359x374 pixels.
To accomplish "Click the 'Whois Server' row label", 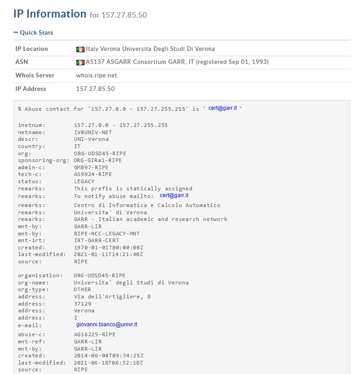I will pyautogui.click(x=35, y=75).
